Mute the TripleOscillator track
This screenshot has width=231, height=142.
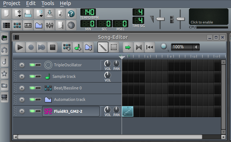click(32, 65)
